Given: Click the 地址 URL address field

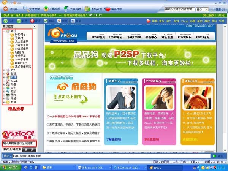Looking at the screenshot, I should pos(111,156).
